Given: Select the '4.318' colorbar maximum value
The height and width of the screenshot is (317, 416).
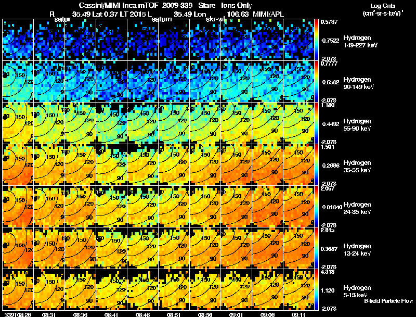Looking at the screenshot, I should pos(328,272).
